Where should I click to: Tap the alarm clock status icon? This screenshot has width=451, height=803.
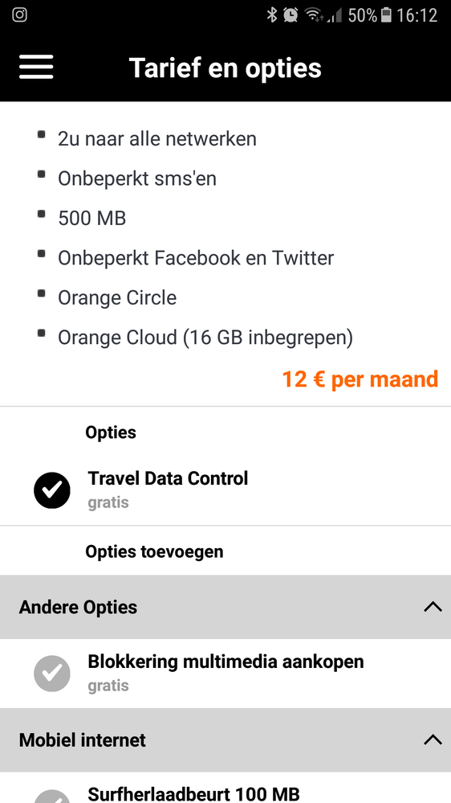[291, 15]
